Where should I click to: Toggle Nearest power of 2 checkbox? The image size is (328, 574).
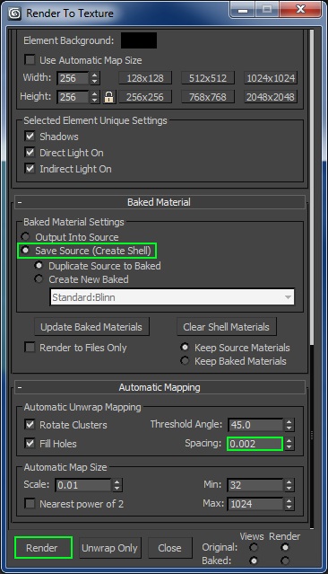pyautogui.click(x=30, y=503)
